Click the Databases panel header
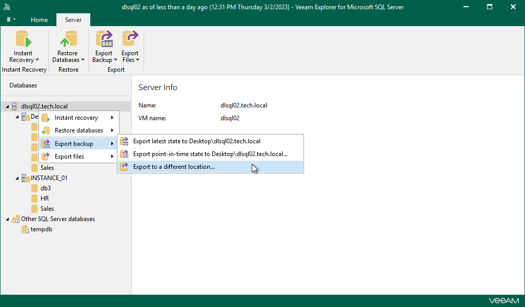This screenshot has width=525, height=307. [23, 85]
